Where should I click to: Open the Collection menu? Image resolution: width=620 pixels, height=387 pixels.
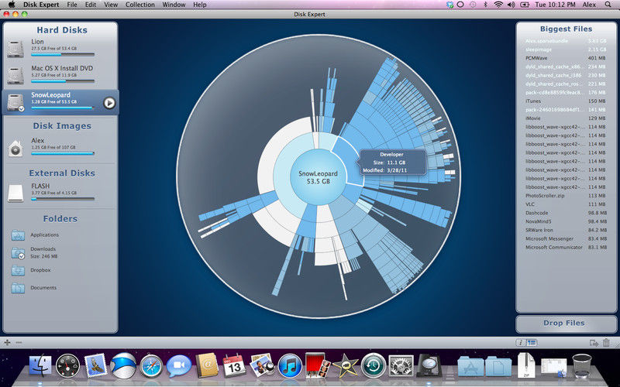140,5
